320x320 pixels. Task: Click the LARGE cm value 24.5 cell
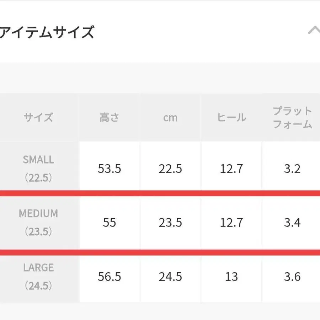pos(170,277)
